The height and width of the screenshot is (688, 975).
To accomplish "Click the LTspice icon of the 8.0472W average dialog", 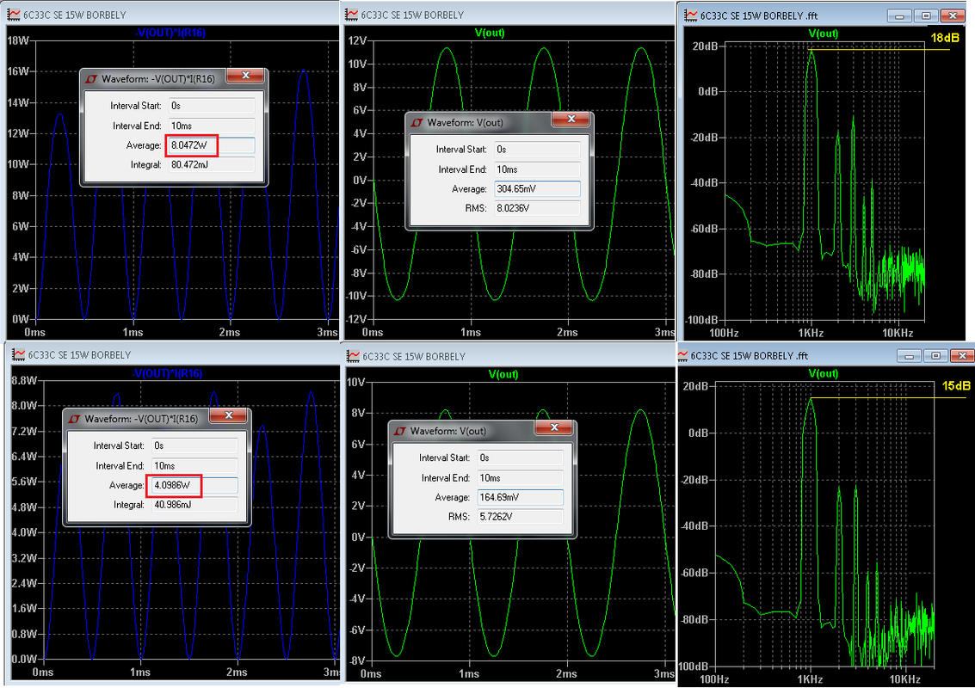I will [92, 79].
